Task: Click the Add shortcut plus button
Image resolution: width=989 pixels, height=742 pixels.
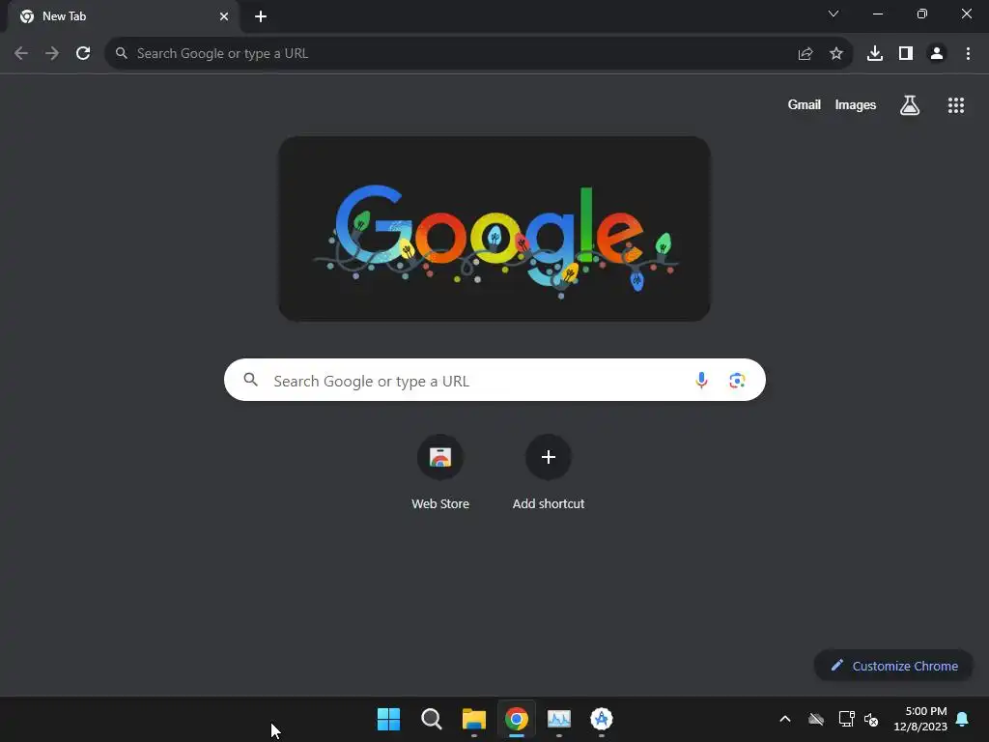Action: click(549, 457)
